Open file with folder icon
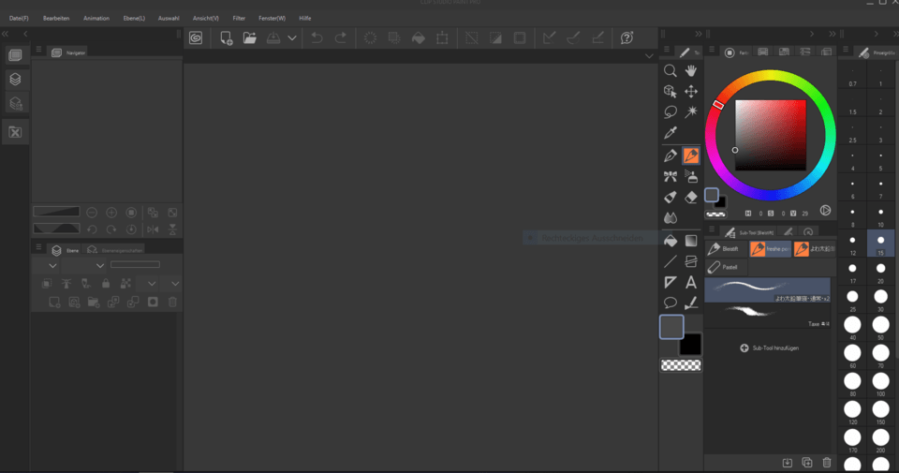Viewport: 899px width, 473px height. pos(249,37)
